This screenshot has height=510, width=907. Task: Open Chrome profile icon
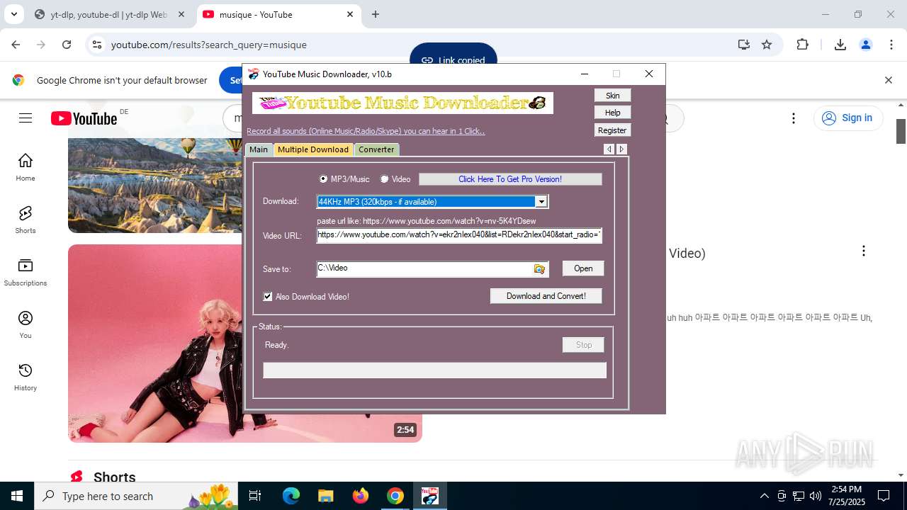pyautogui.click(x=866, y=45)
